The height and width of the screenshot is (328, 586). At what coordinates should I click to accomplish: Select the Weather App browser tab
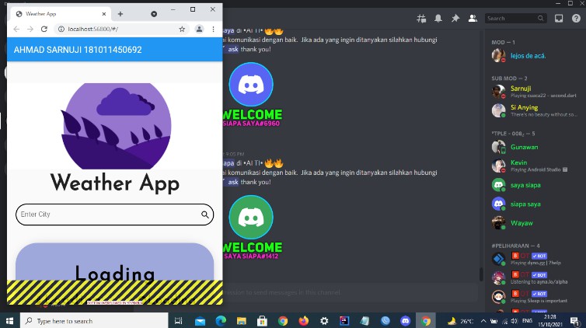tap(61, 14)
